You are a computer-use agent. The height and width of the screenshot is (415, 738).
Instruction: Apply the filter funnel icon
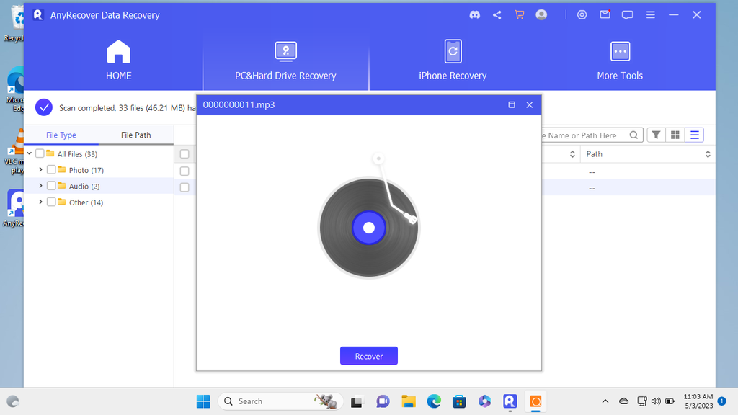click(x=655, y=135)
